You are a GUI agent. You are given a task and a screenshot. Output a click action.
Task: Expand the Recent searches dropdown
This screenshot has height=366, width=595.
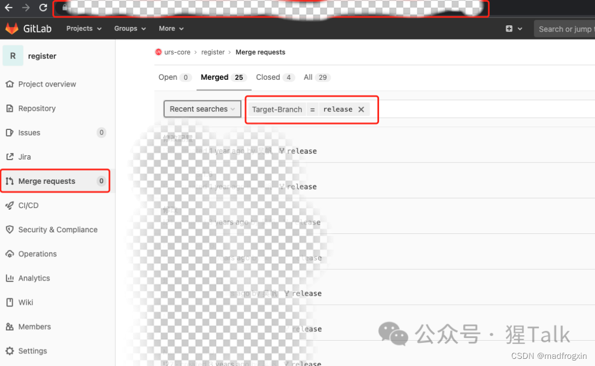[202, 109]
